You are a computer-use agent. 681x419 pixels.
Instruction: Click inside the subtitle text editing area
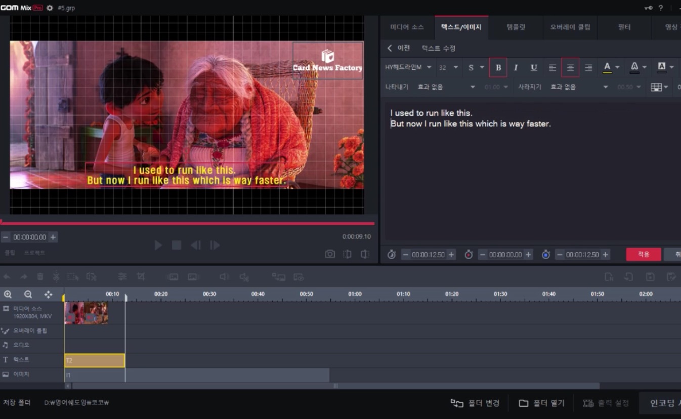(x=533, y=172)
